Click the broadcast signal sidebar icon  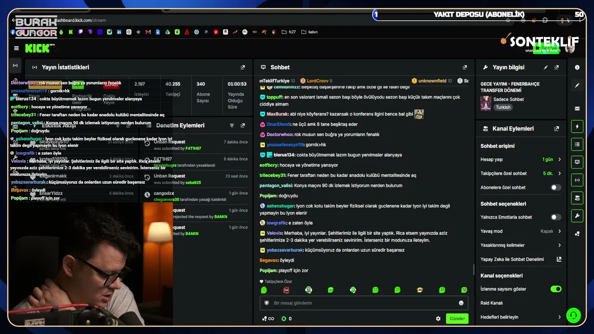tap(577, 180)
